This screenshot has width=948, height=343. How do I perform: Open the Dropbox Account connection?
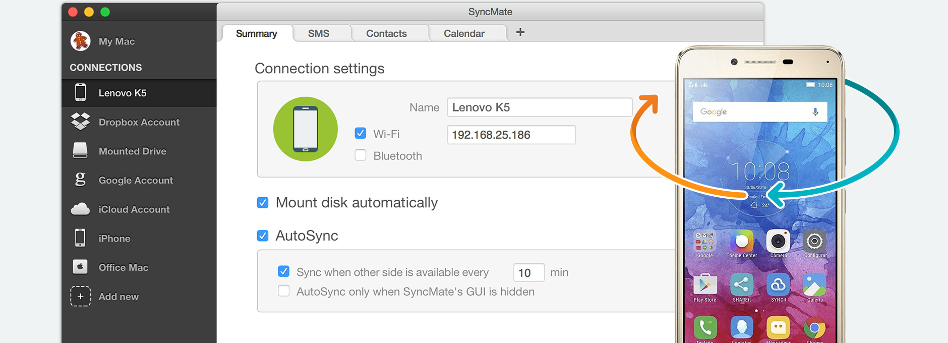pos(139,122)
